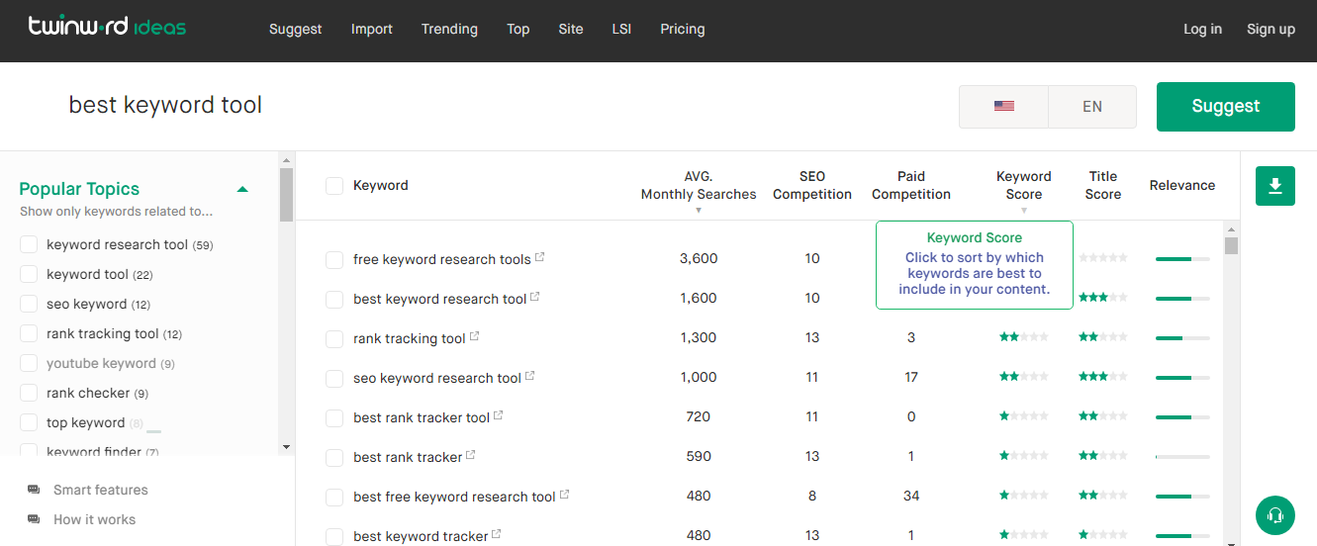Open the Smart features link

(101, 490)
